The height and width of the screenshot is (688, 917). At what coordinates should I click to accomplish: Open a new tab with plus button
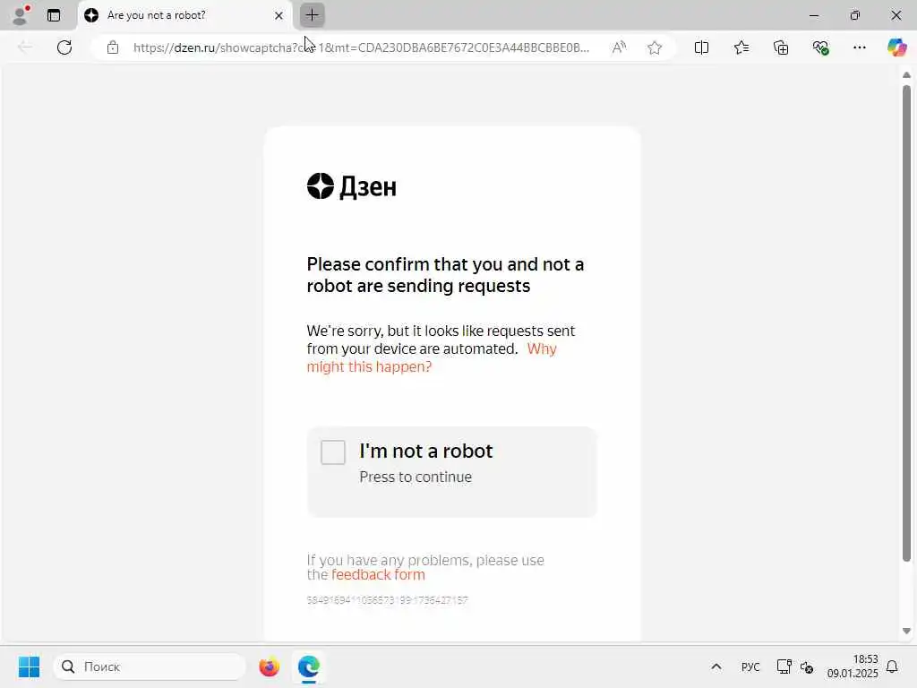313,15
